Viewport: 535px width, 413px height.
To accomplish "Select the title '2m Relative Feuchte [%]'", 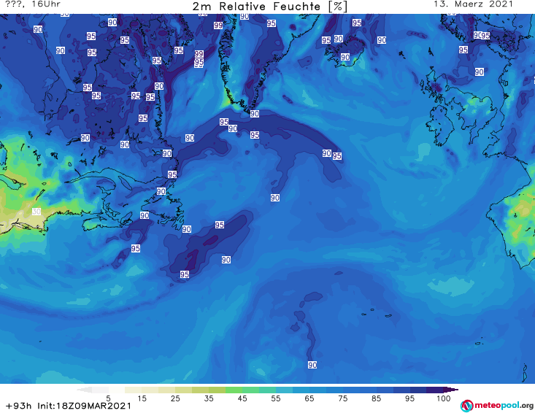I will [x=269, y=7].
